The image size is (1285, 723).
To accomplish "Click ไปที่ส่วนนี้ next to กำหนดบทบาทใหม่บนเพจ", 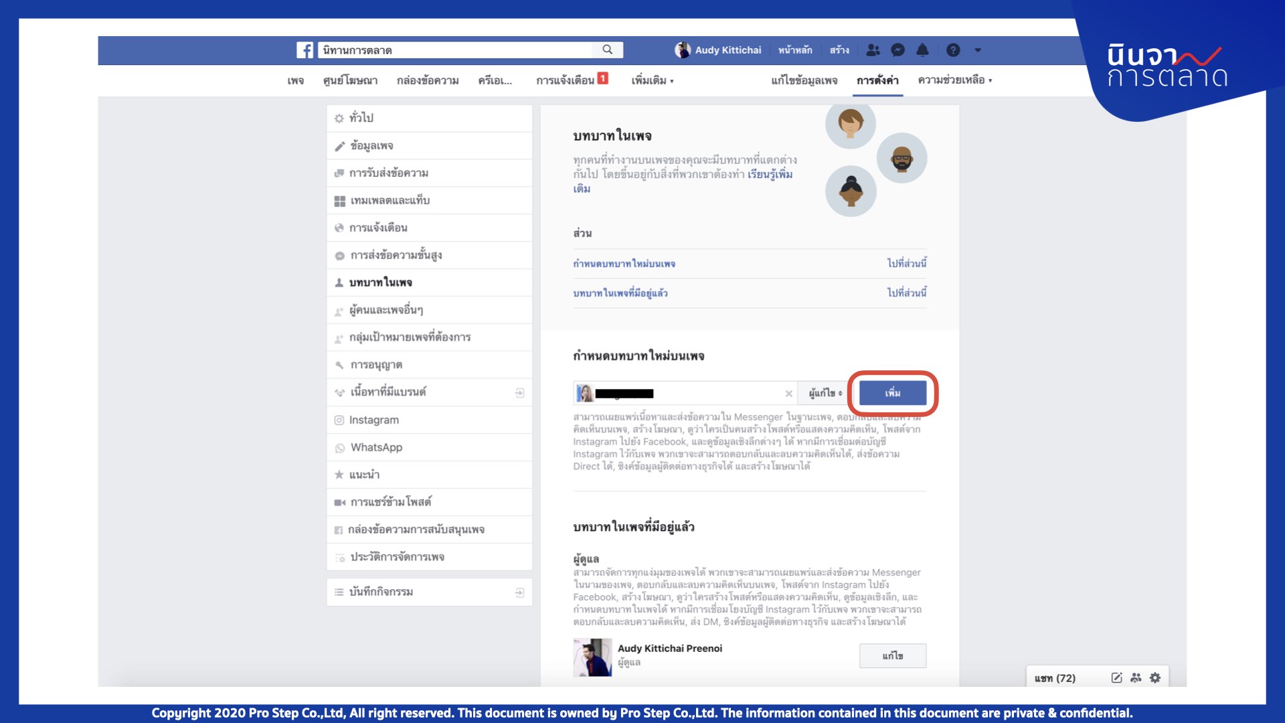I will [907, 264].
